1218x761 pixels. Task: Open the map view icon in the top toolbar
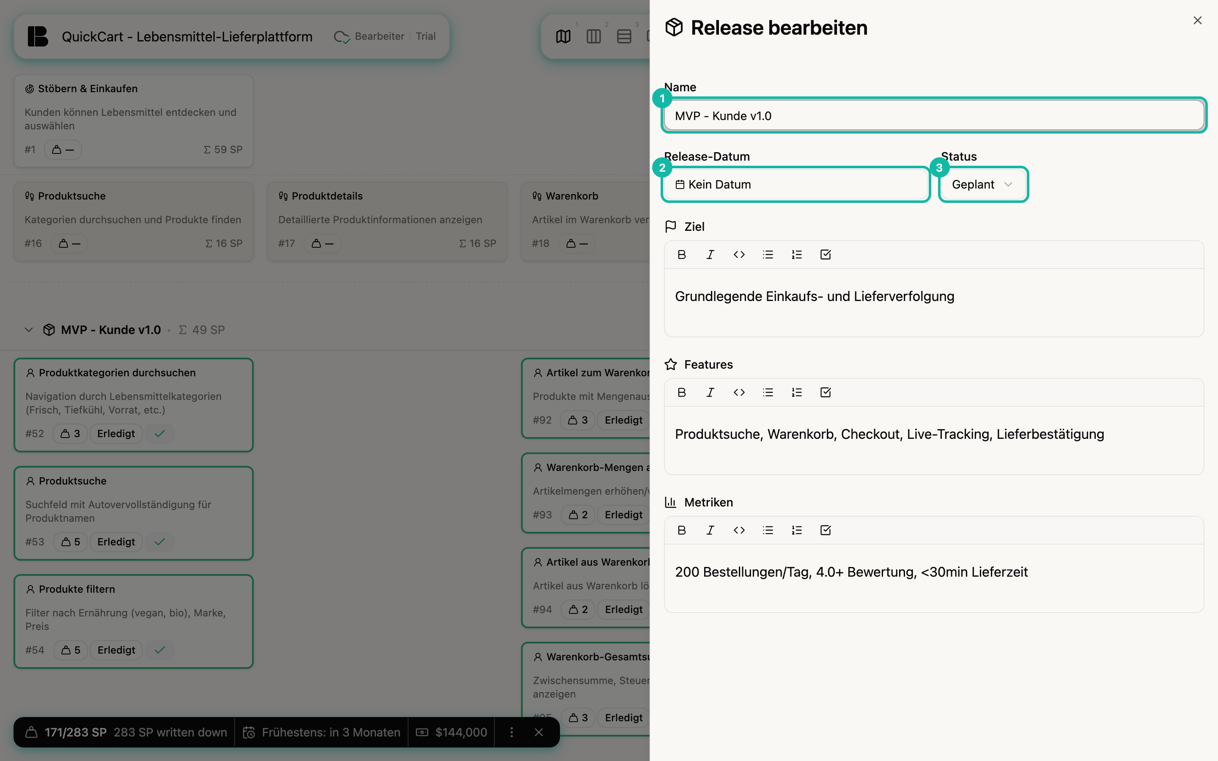[x=563, y=36]
